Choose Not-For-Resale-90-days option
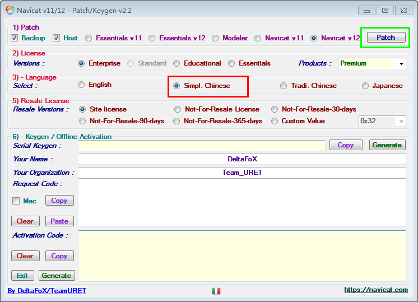 (x=82, y=121)
